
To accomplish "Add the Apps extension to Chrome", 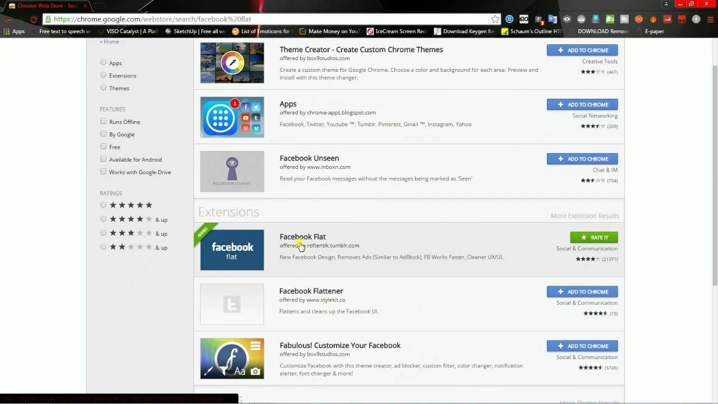I will [x=582, y=104].
